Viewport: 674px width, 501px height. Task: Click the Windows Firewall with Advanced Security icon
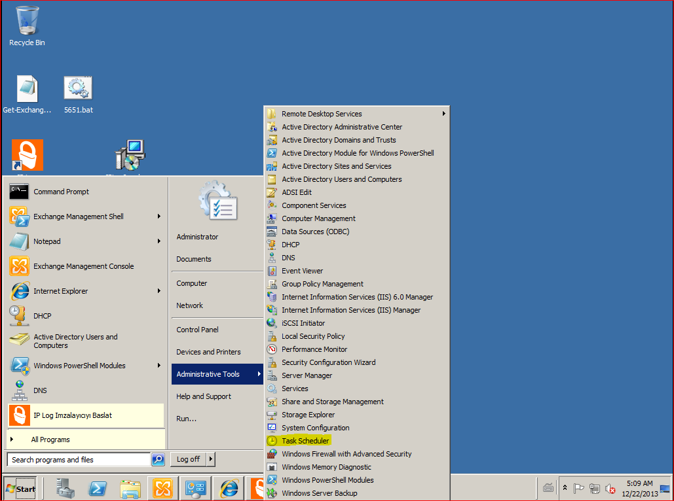coord(272,454)
